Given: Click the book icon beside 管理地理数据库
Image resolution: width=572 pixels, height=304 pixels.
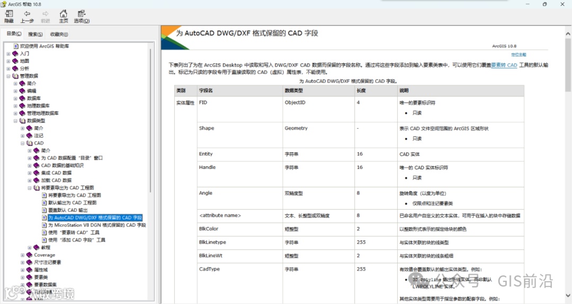Looking at the screenshot, I should point(22,113).
